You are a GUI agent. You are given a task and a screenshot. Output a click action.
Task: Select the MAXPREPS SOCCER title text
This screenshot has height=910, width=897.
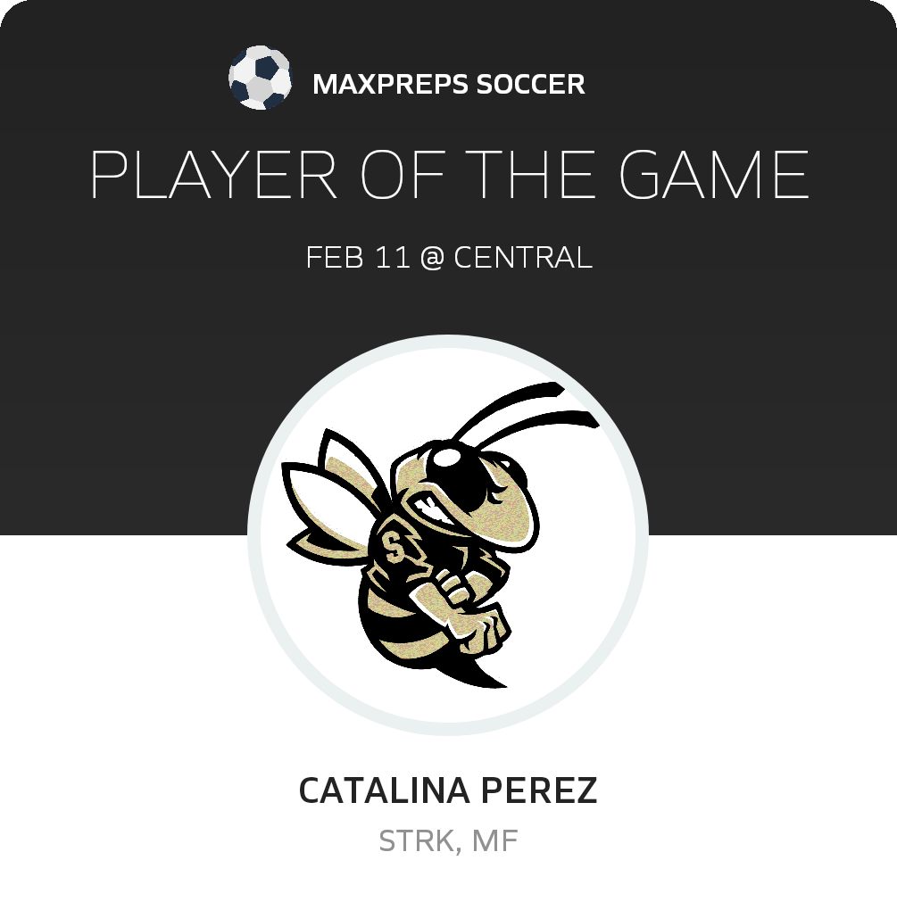point(449,84)
